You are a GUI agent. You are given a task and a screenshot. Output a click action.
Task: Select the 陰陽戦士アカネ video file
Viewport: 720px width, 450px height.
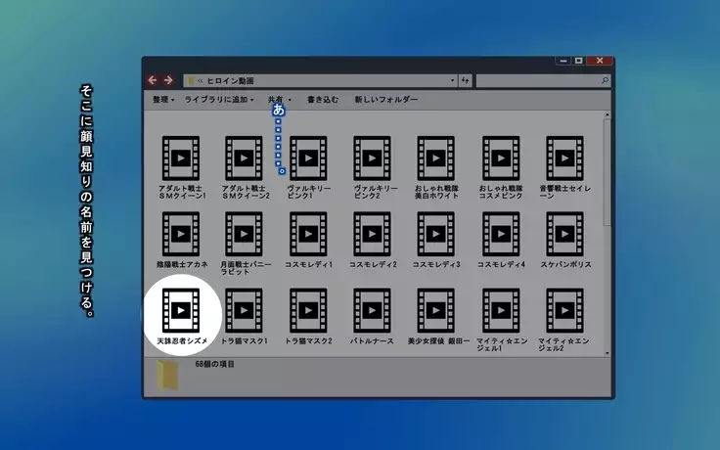[x=181, y=233]
